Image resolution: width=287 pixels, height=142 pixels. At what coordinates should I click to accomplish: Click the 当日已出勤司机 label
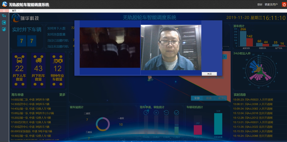click(x=58, y=40)
